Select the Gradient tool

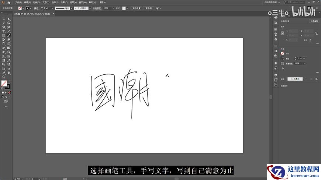(x=4, y=60)
